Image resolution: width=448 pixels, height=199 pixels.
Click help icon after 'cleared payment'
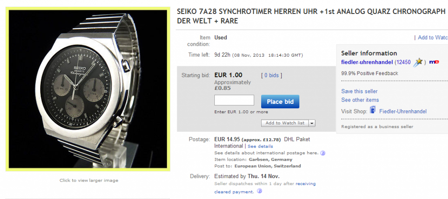[x=259, y=191]
